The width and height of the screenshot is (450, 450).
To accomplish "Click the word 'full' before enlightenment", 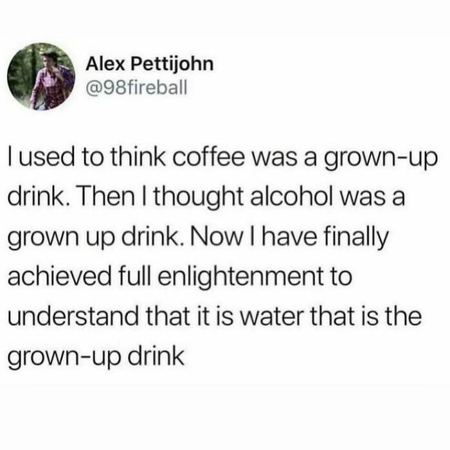I will pyautogui.click(x=134, y=276).
